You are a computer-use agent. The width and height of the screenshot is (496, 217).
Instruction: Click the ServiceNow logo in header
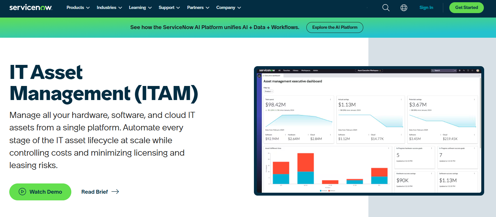(x=31, y=7)
